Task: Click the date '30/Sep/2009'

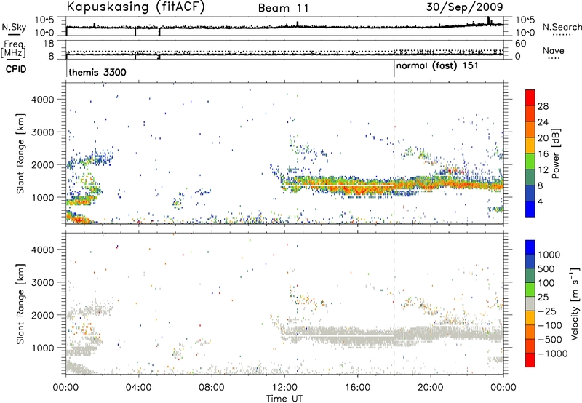Action: coord(464,7)
